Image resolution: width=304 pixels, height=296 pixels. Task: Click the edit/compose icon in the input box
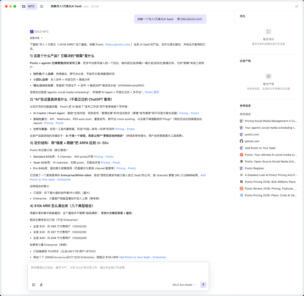tap(33, 285)
